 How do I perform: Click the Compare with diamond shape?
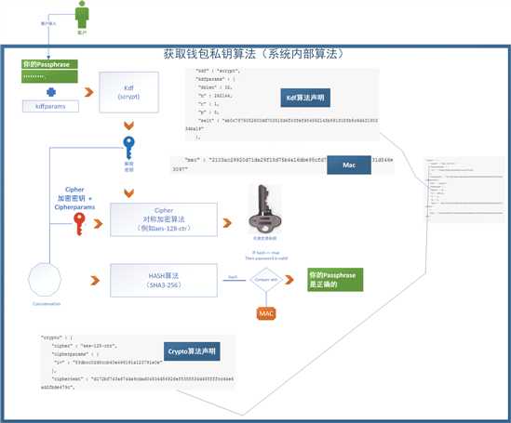point(266,280)
